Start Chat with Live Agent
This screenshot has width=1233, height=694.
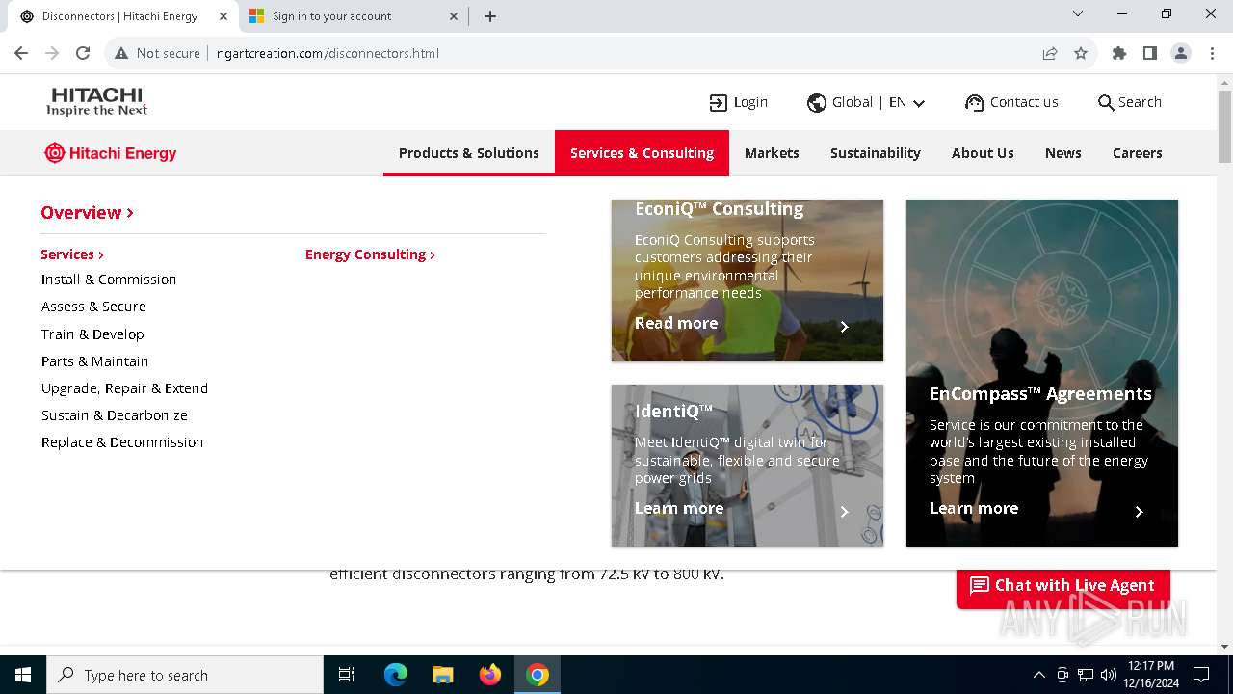pos(1063,586)
